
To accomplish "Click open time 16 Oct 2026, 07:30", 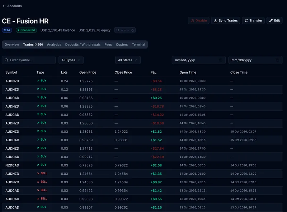I will pos(193,81).
